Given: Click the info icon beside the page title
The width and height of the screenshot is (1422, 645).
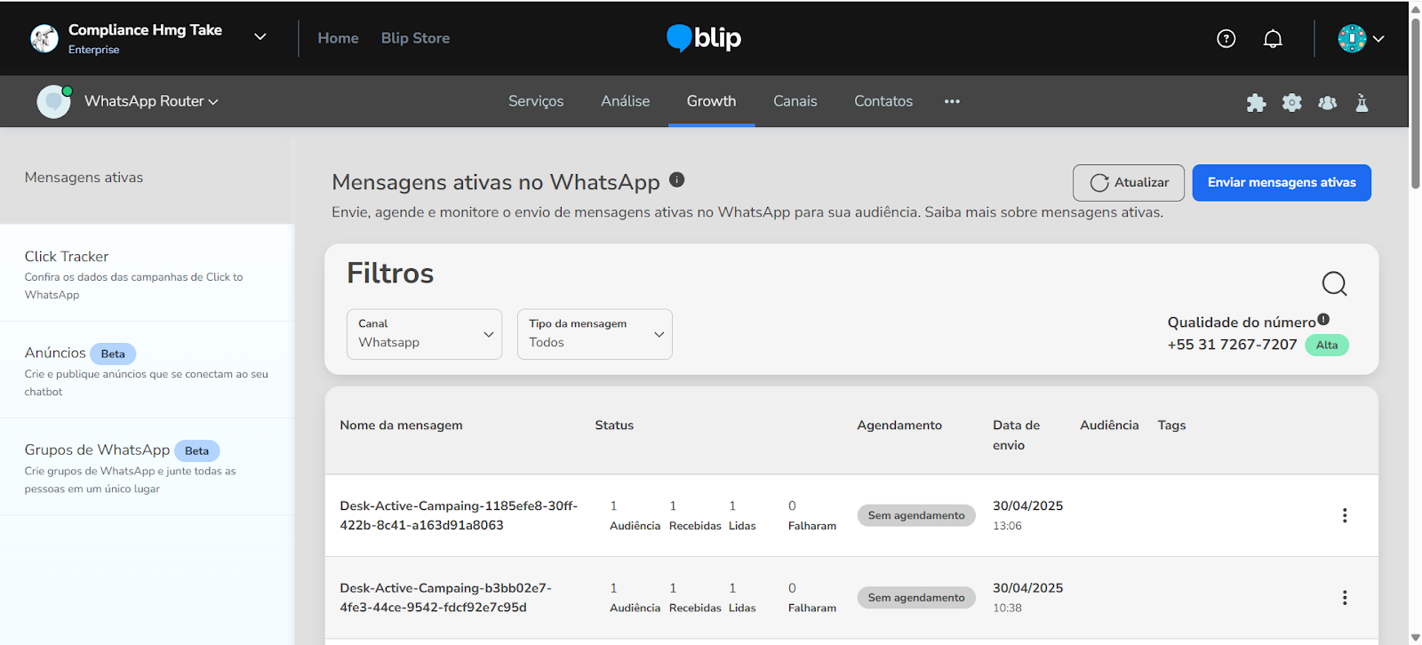Looking at the screenshot, I should tap(676, 179).
